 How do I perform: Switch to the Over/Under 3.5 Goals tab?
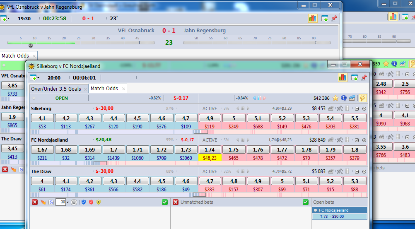click(56, 89)
